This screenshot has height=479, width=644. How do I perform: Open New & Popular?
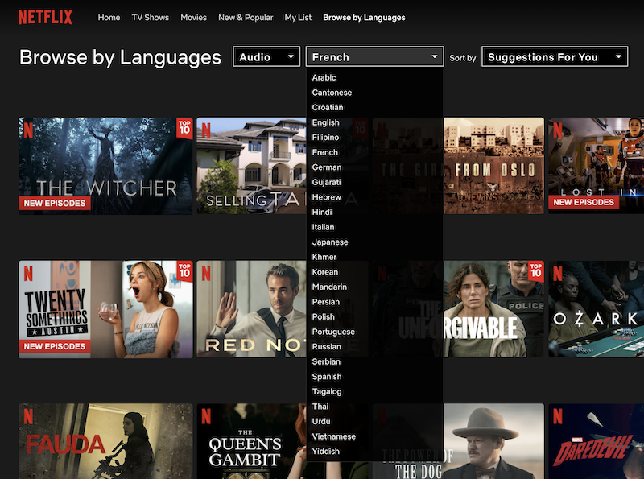(246, 17)
